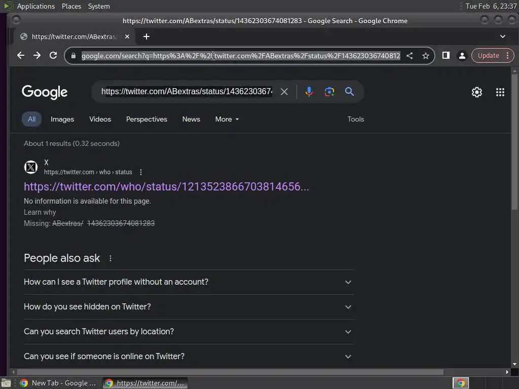Click the twitter.com › who › status breadcrumb

(88, 172)
